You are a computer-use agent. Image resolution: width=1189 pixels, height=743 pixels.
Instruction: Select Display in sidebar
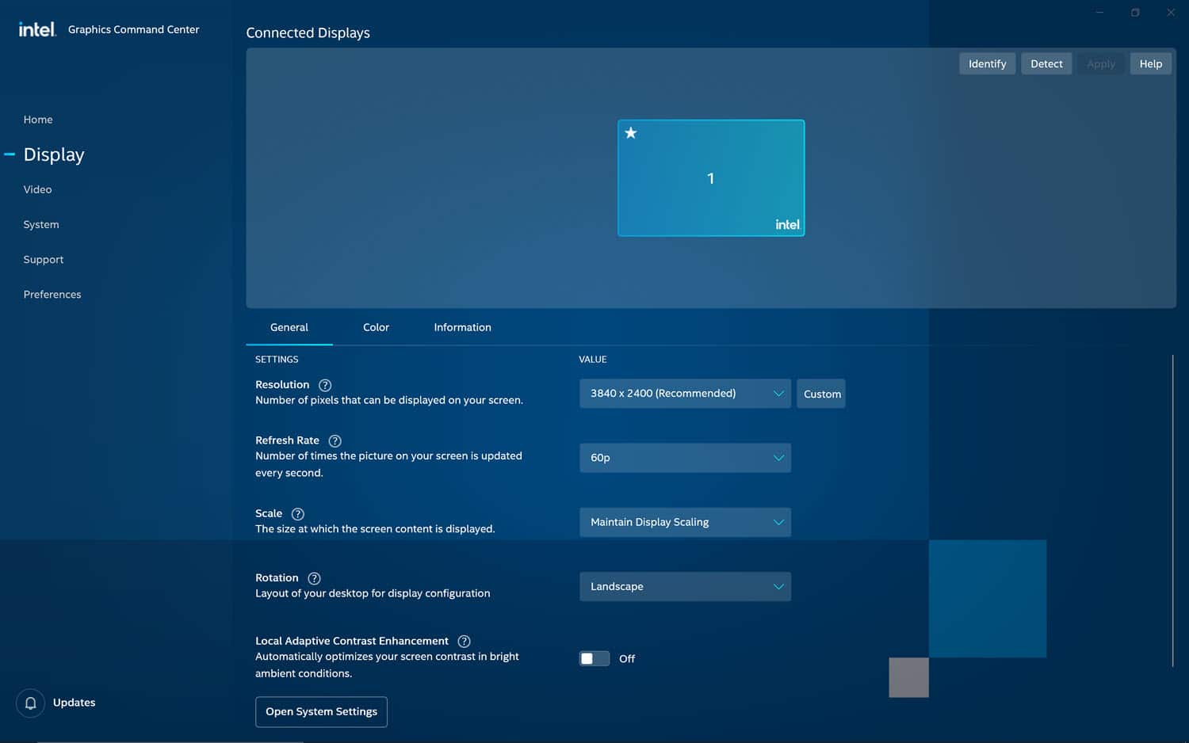tap(54, 154)
